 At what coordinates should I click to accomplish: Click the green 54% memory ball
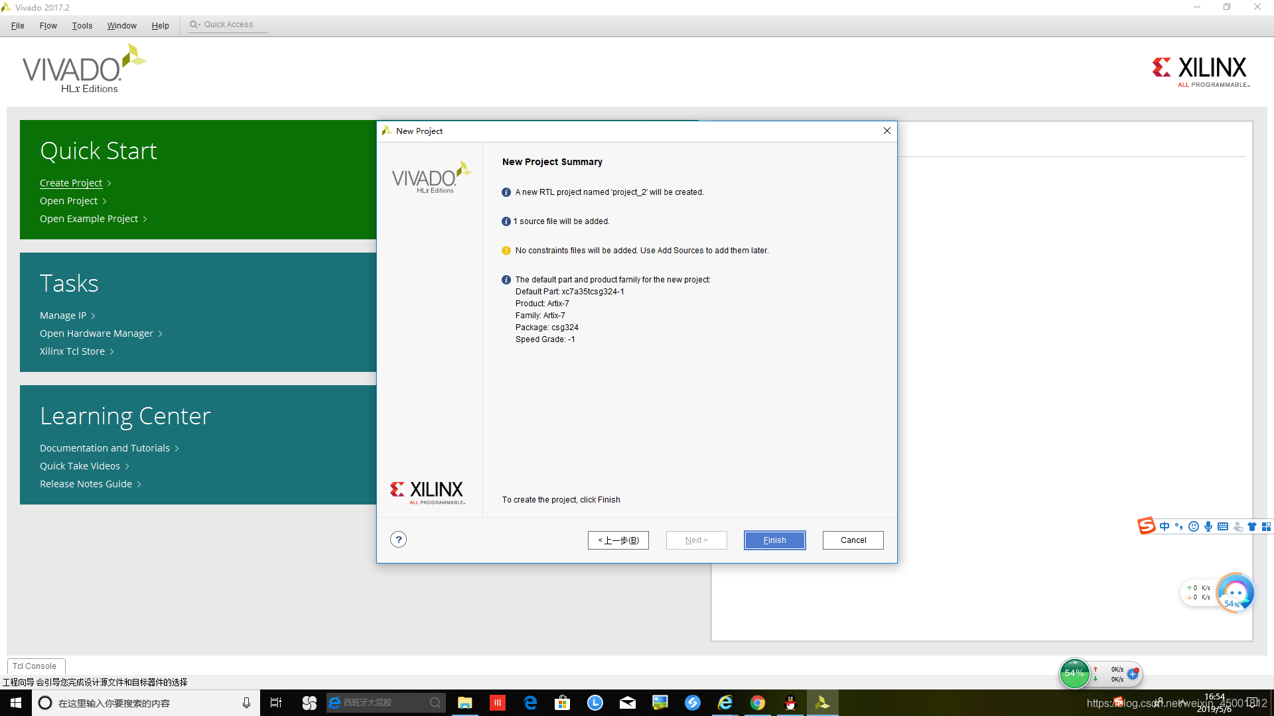pyautogui.click(x=1074, y=674)
